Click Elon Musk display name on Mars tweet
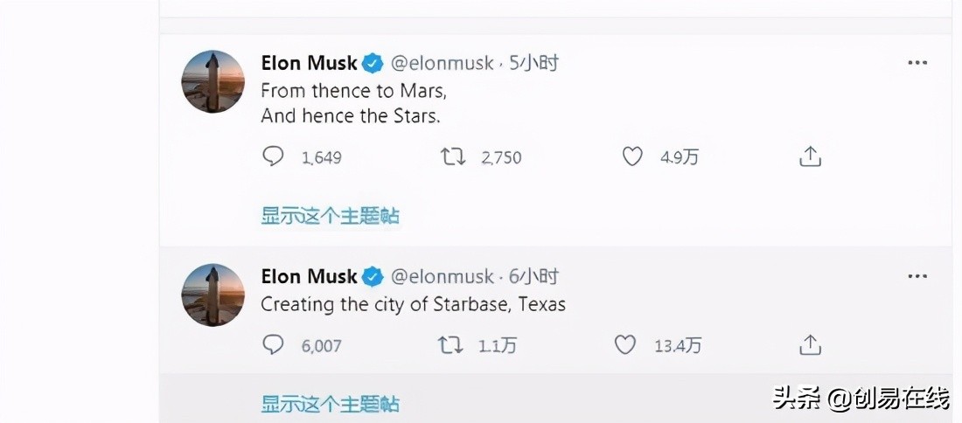 pos(309,63)
